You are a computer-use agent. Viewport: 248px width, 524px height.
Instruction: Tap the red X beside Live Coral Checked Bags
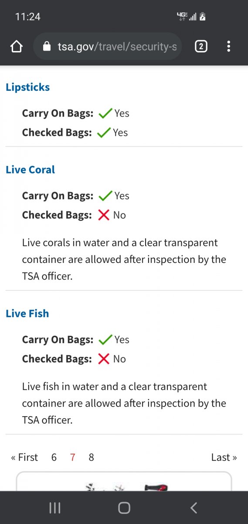pos(104,215)
